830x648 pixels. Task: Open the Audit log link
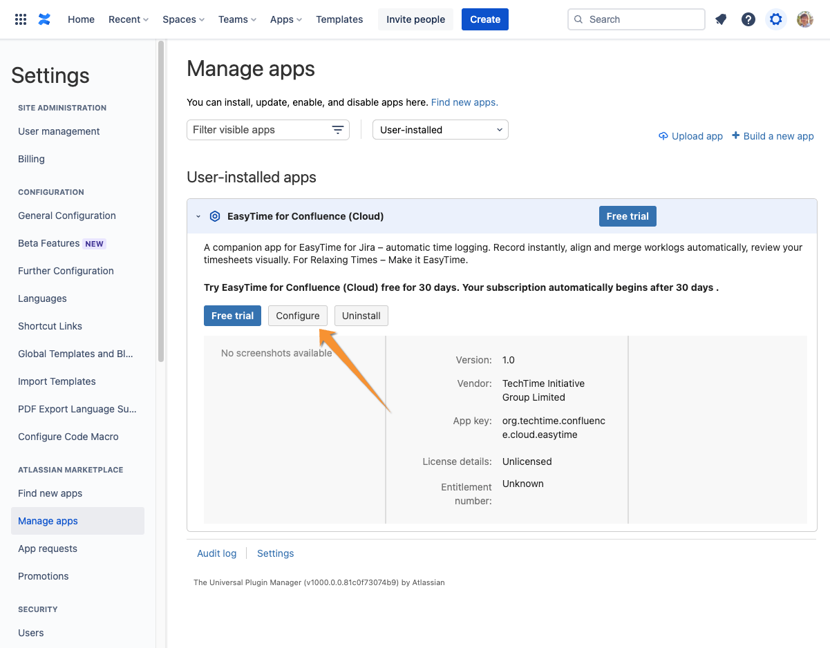point(217,553)
